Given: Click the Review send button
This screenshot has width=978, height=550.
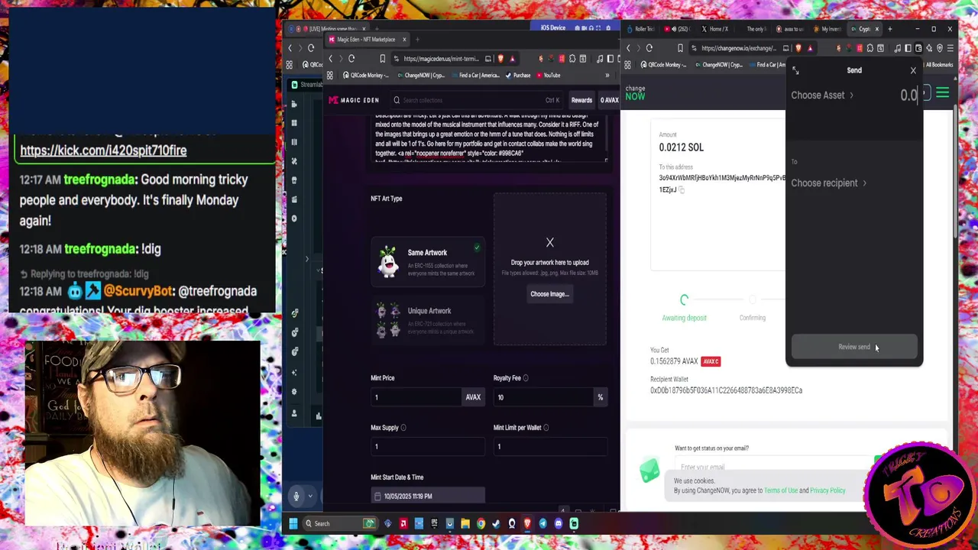Looking at the screenshot, I should click(854, 347).
